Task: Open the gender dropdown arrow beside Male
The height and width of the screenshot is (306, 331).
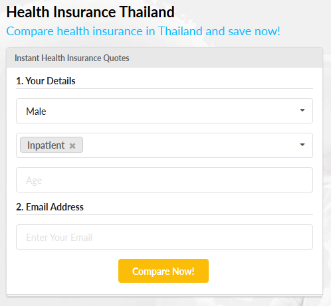Action: click(x=302, y=110)
